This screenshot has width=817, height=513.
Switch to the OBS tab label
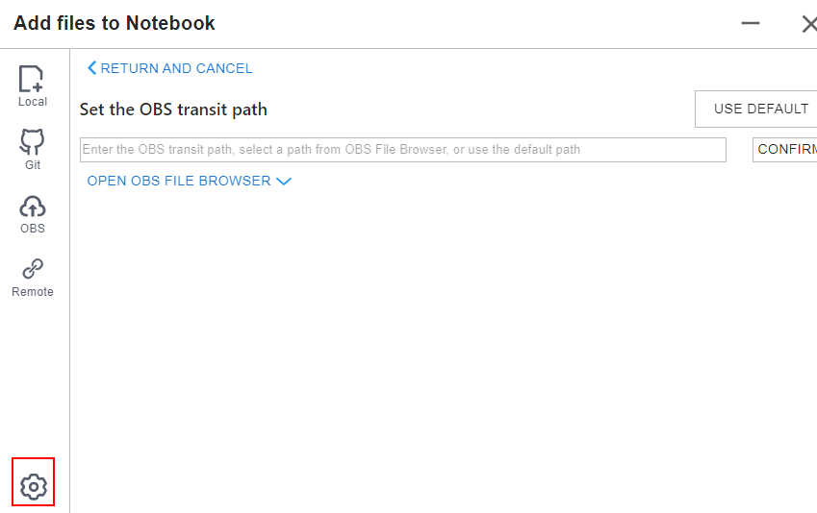pos(33,229)
